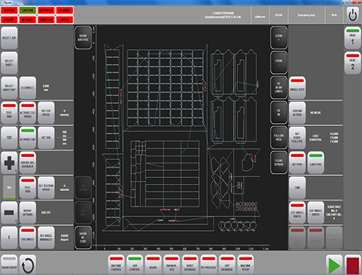This screenshot has height=275, width=362.
Task: Stop the job with red square button
Action: pos(353,265)
